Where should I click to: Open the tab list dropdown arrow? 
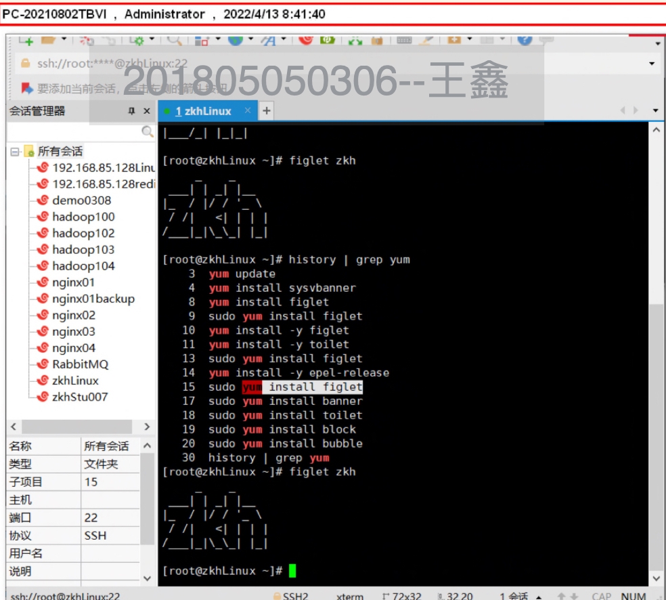(x=655, y=111)
